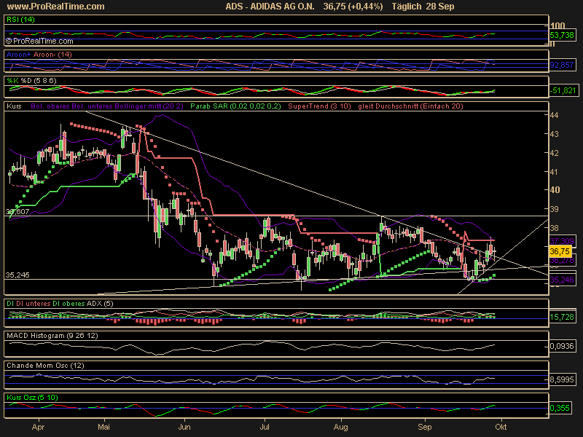This screenshot has width=583, height=437.
Task: Select the MACD Histogram (9 26 12) label
Action: coord(52,336)
